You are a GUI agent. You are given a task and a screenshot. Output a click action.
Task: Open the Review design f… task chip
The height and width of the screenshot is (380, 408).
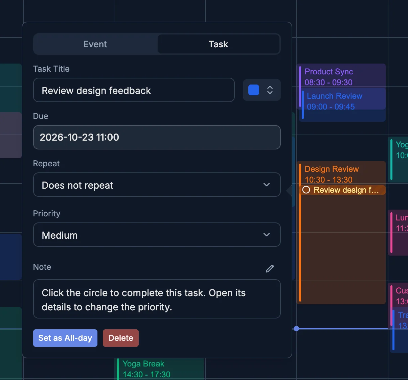(343, 190)
